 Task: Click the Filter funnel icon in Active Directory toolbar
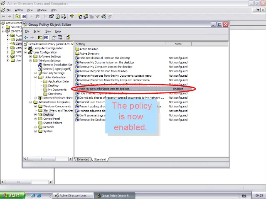pos(98,17)
